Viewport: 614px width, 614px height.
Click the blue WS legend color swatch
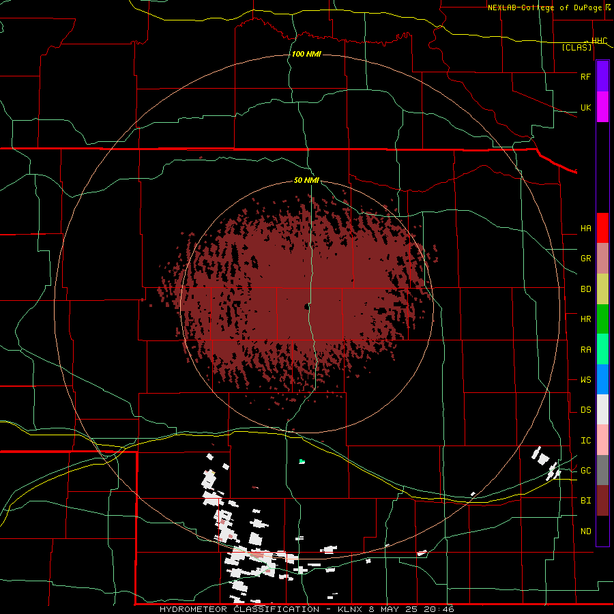pos(602,379)
